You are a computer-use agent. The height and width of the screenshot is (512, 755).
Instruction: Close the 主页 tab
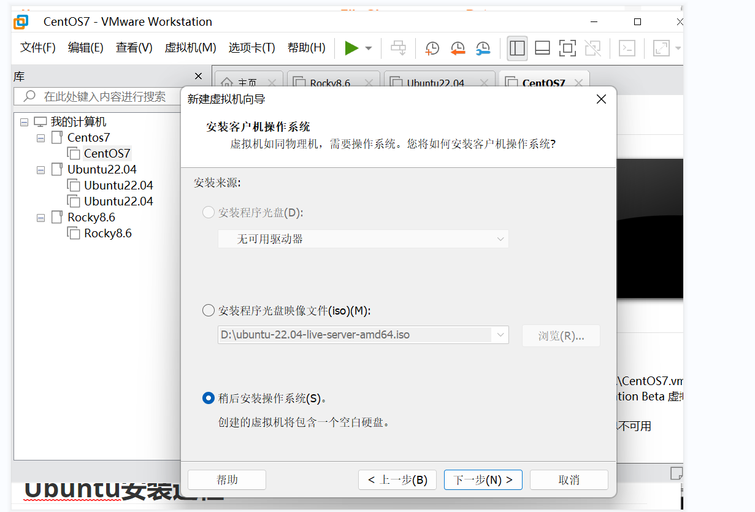pos(272,82)
